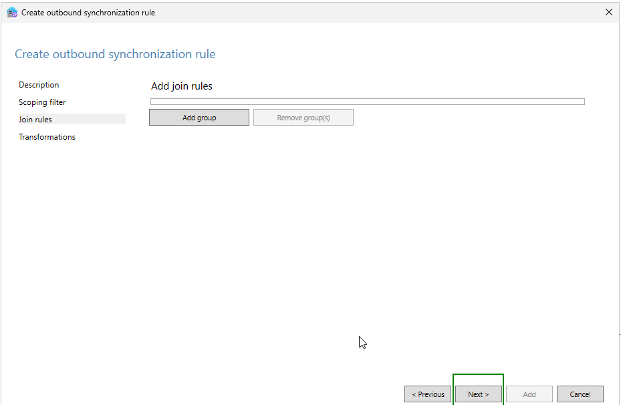Click the blue Create outbound synchronization rule heading
Screen dimensions: 621x405
(x=115, y=54)
